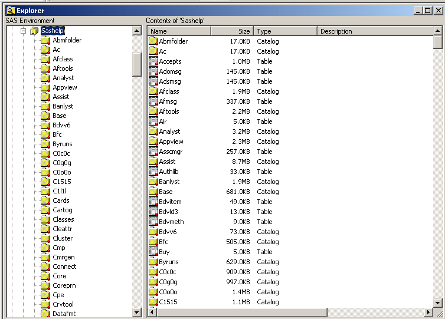
Task: Select the Sashelp library icon in tree
Action: 34,31
